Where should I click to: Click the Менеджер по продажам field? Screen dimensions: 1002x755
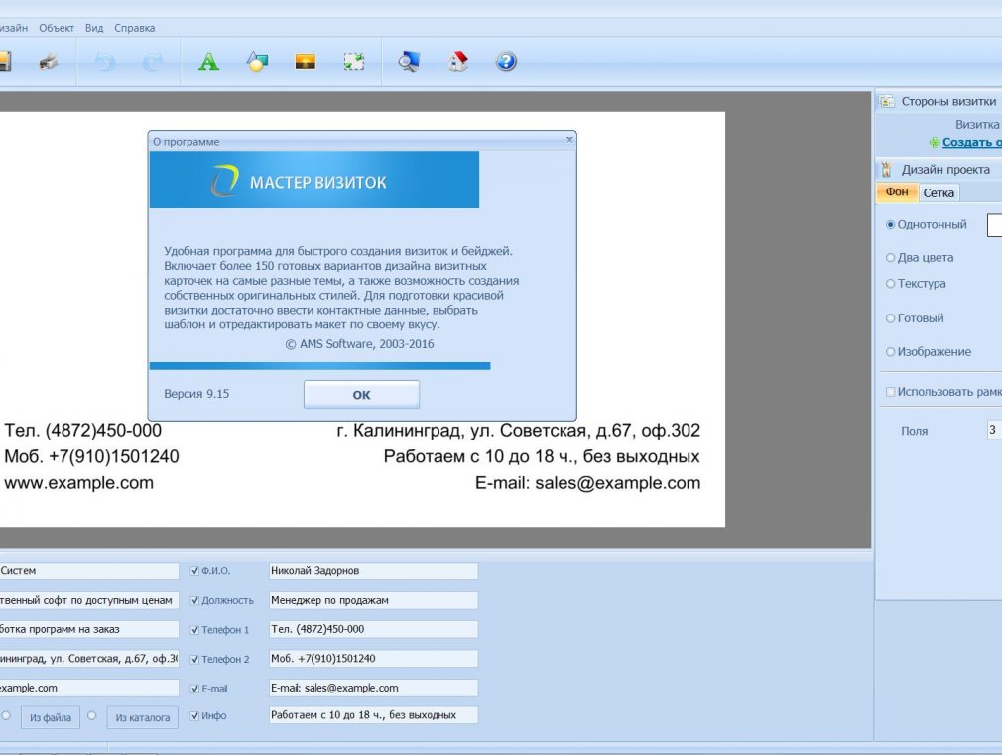point(373,600)
